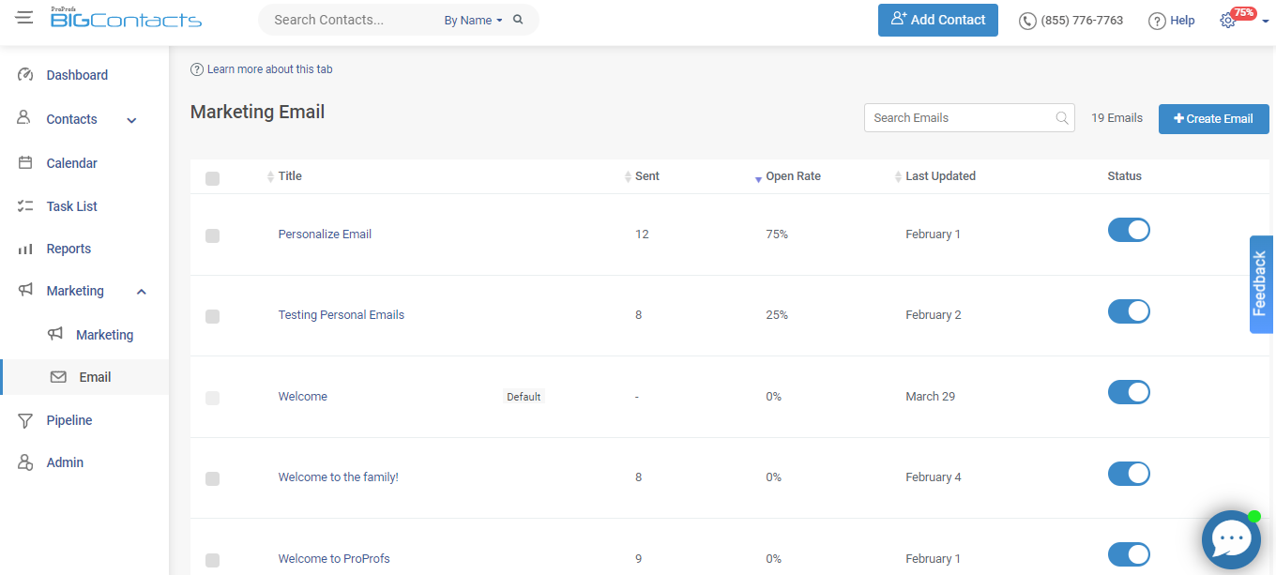Viewport: 1276px width, 575px height.
Task: Click the Task List checklist icon
Action: (26, 206)
